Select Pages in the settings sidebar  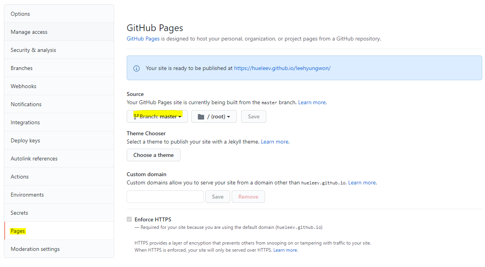59,231
